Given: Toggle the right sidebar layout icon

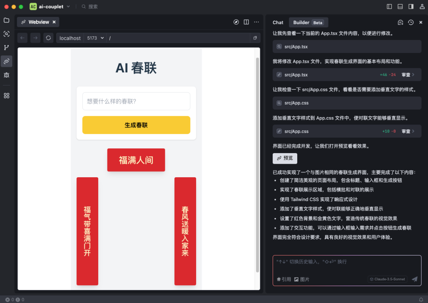Looking at the screenshot, I should (411, 7).
